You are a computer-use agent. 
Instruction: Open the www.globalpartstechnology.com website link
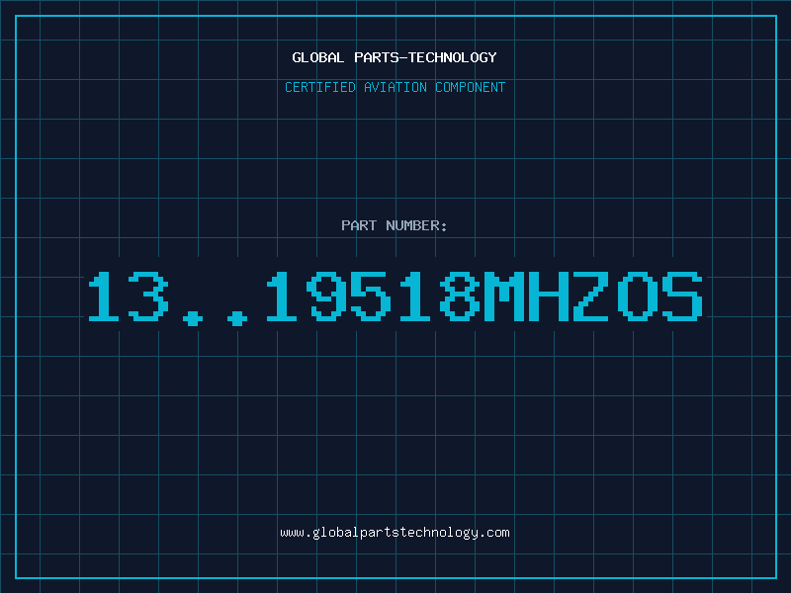coord(395,533)
